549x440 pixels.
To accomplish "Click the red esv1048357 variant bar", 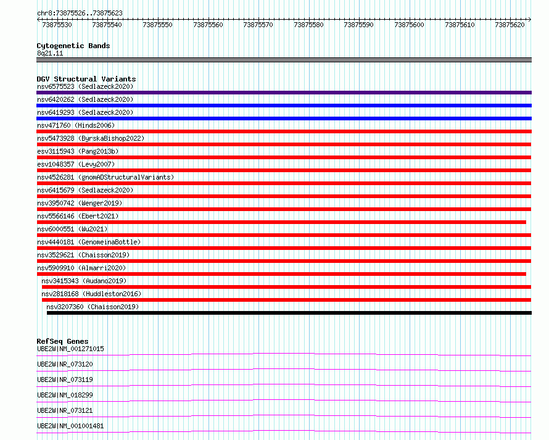I will (284, 170).
